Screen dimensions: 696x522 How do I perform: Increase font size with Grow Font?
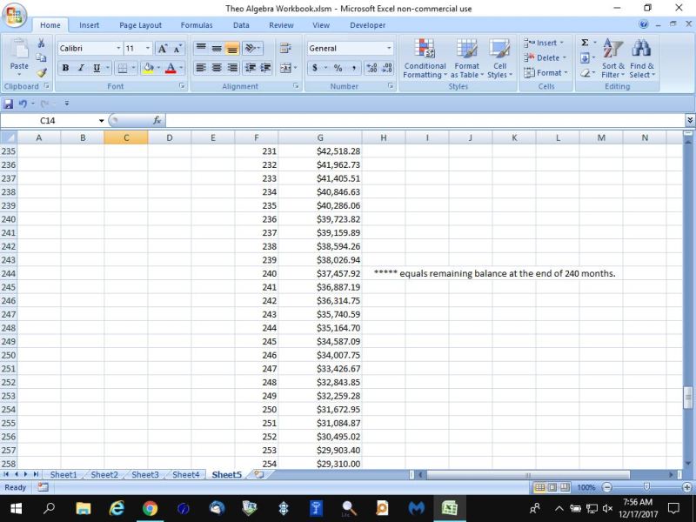point(163,49)
